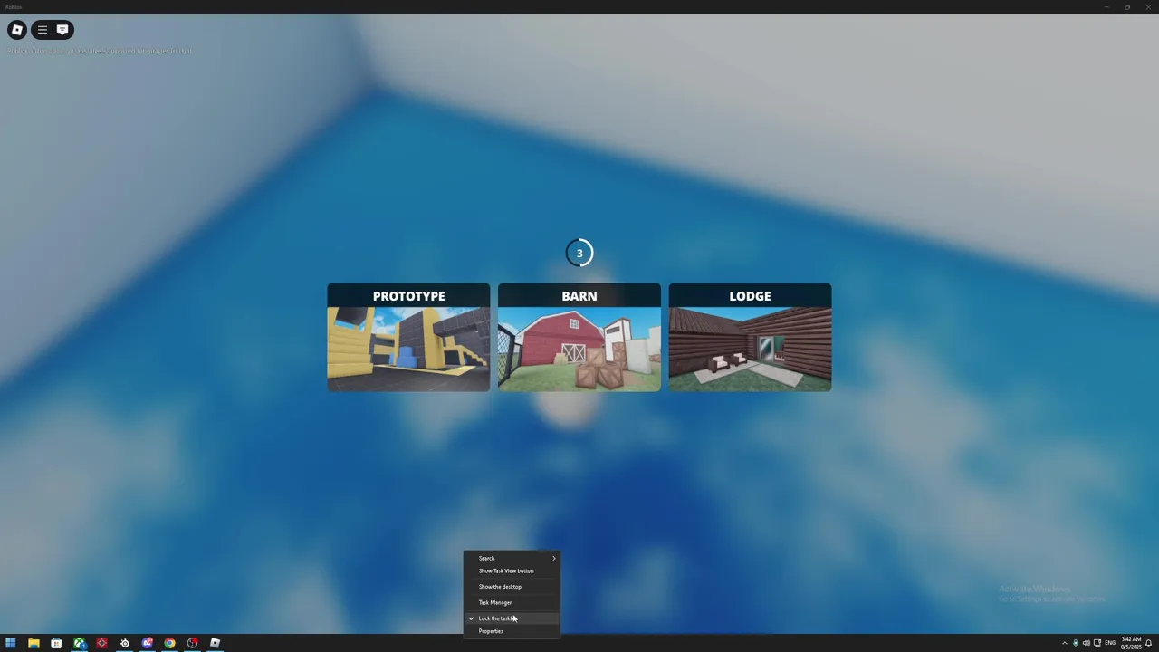Image resolution: width=1159 pixels, height=652 pixels.
Task: Launch File Explorer from the taskbar
Action: [34, 643]
